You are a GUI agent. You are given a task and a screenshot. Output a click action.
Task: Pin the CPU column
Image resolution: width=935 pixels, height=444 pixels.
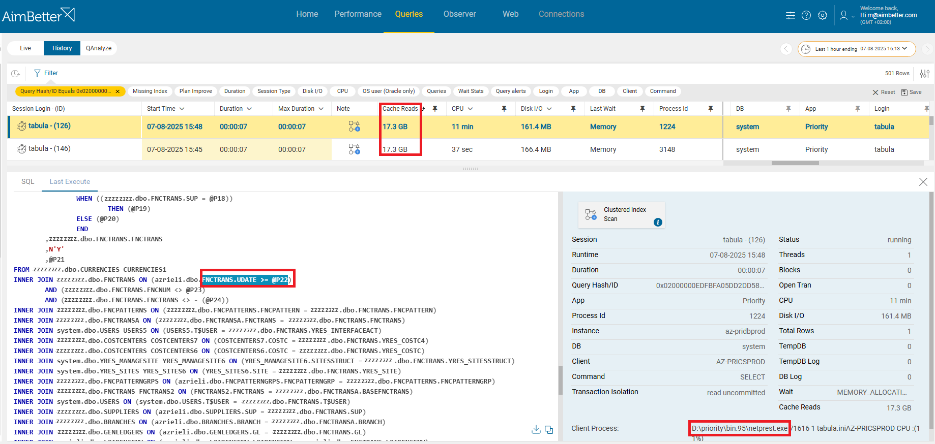(x=504, y=109)
